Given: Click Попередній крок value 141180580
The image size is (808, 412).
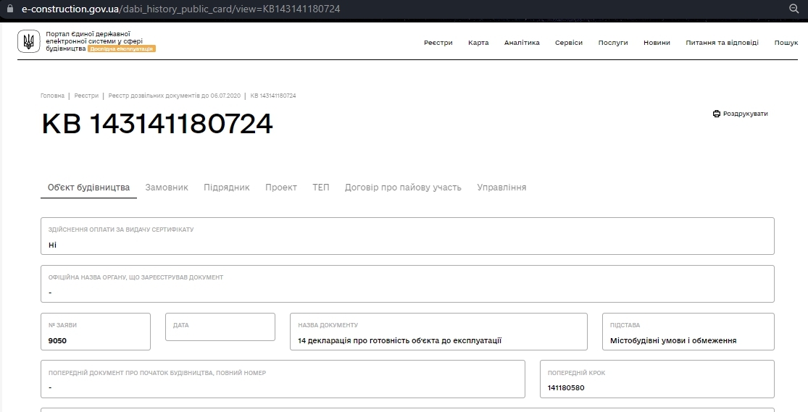Looking at the screenshot, I should [x=566, y=388].
